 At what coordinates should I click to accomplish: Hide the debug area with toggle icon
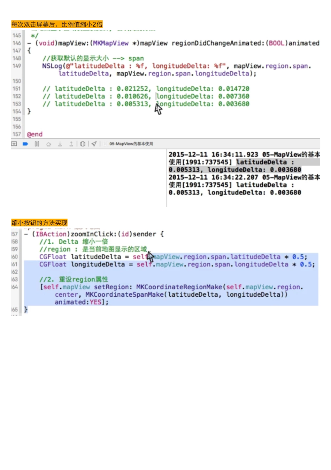pos(14,144)
